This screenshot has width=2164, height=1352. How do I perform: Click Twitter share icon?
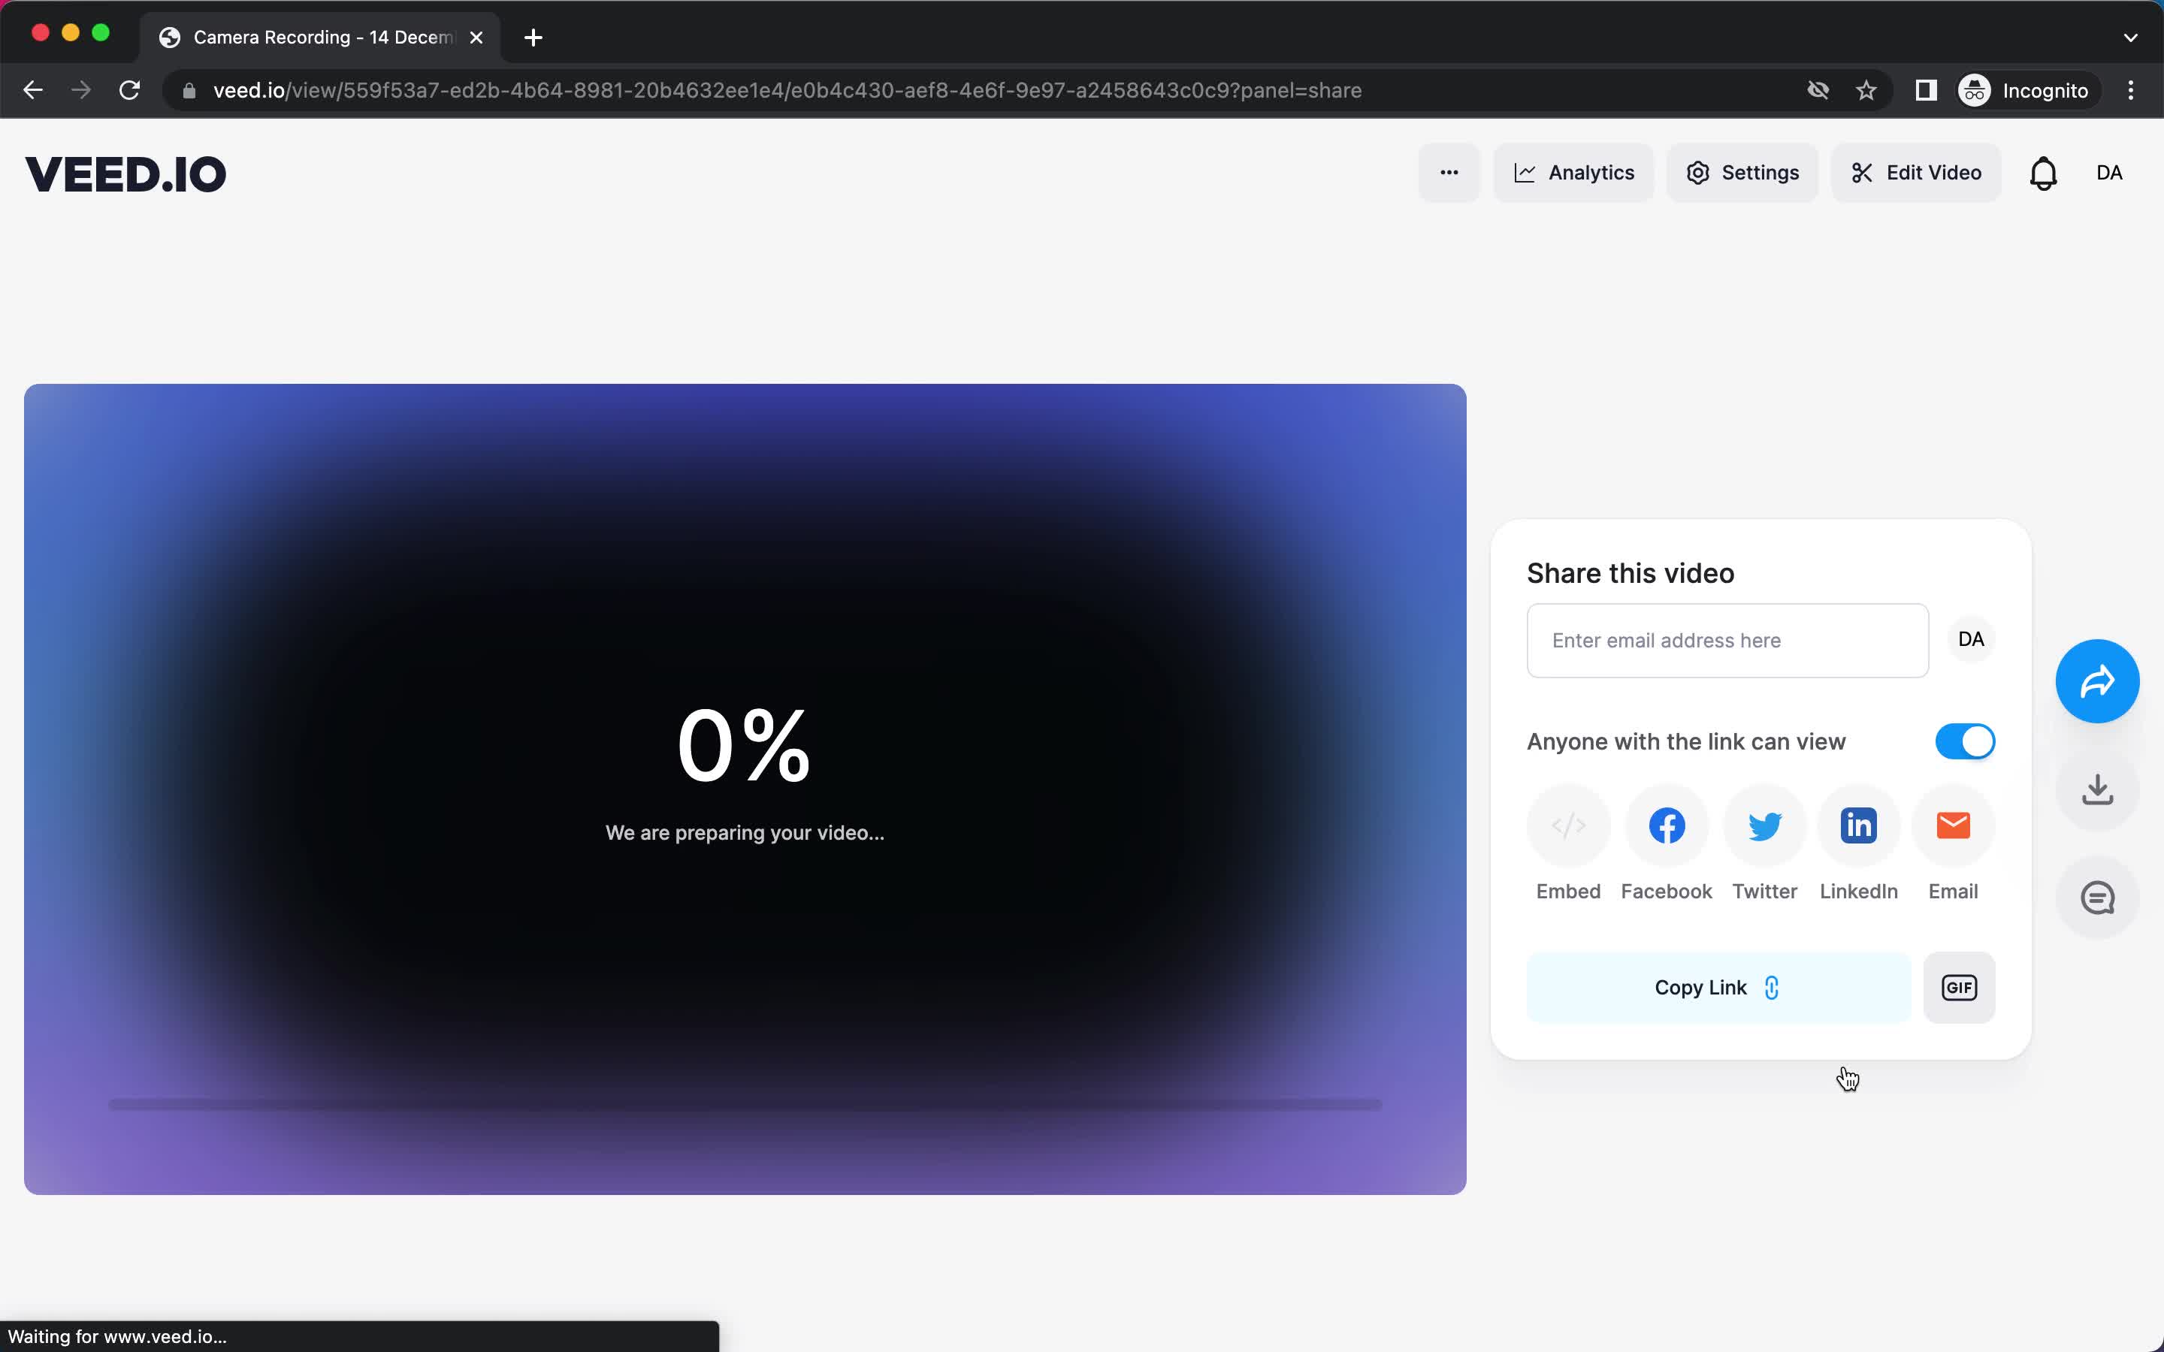pos(1764,825)
